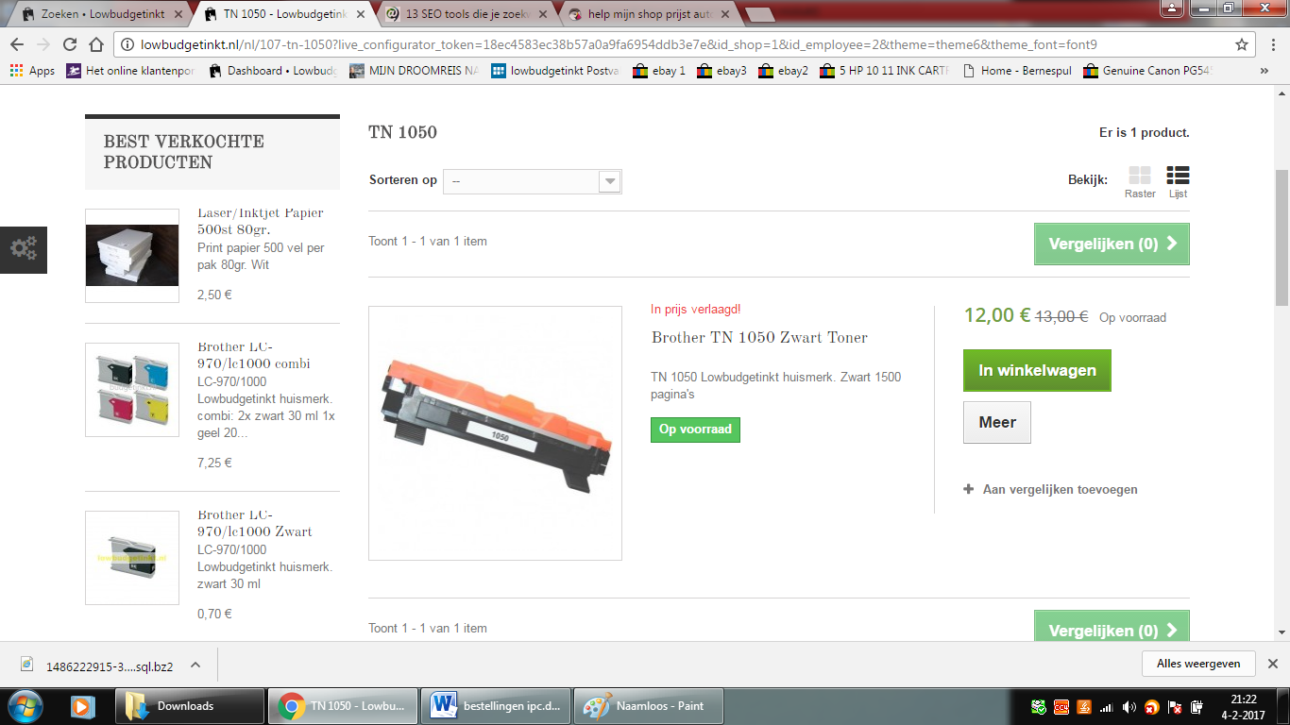Reload the page with the refresh icon
The height and width of the screenshot is (725, 1290).
(x=69, y=44)
